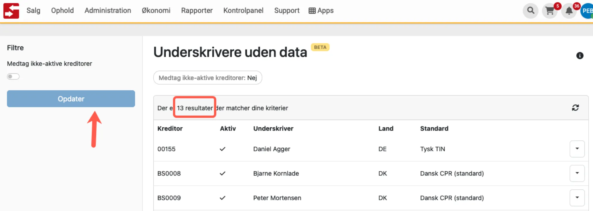Click the name Peter Mortensen
Viewport: 593px width, 211px height.
click(277, 198)
